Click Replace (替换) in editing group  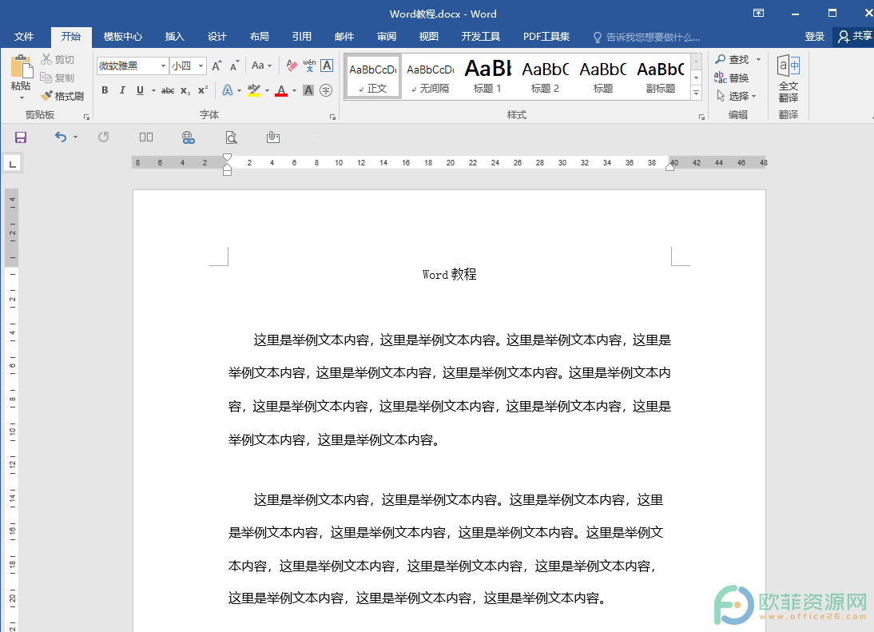[731, 78]
